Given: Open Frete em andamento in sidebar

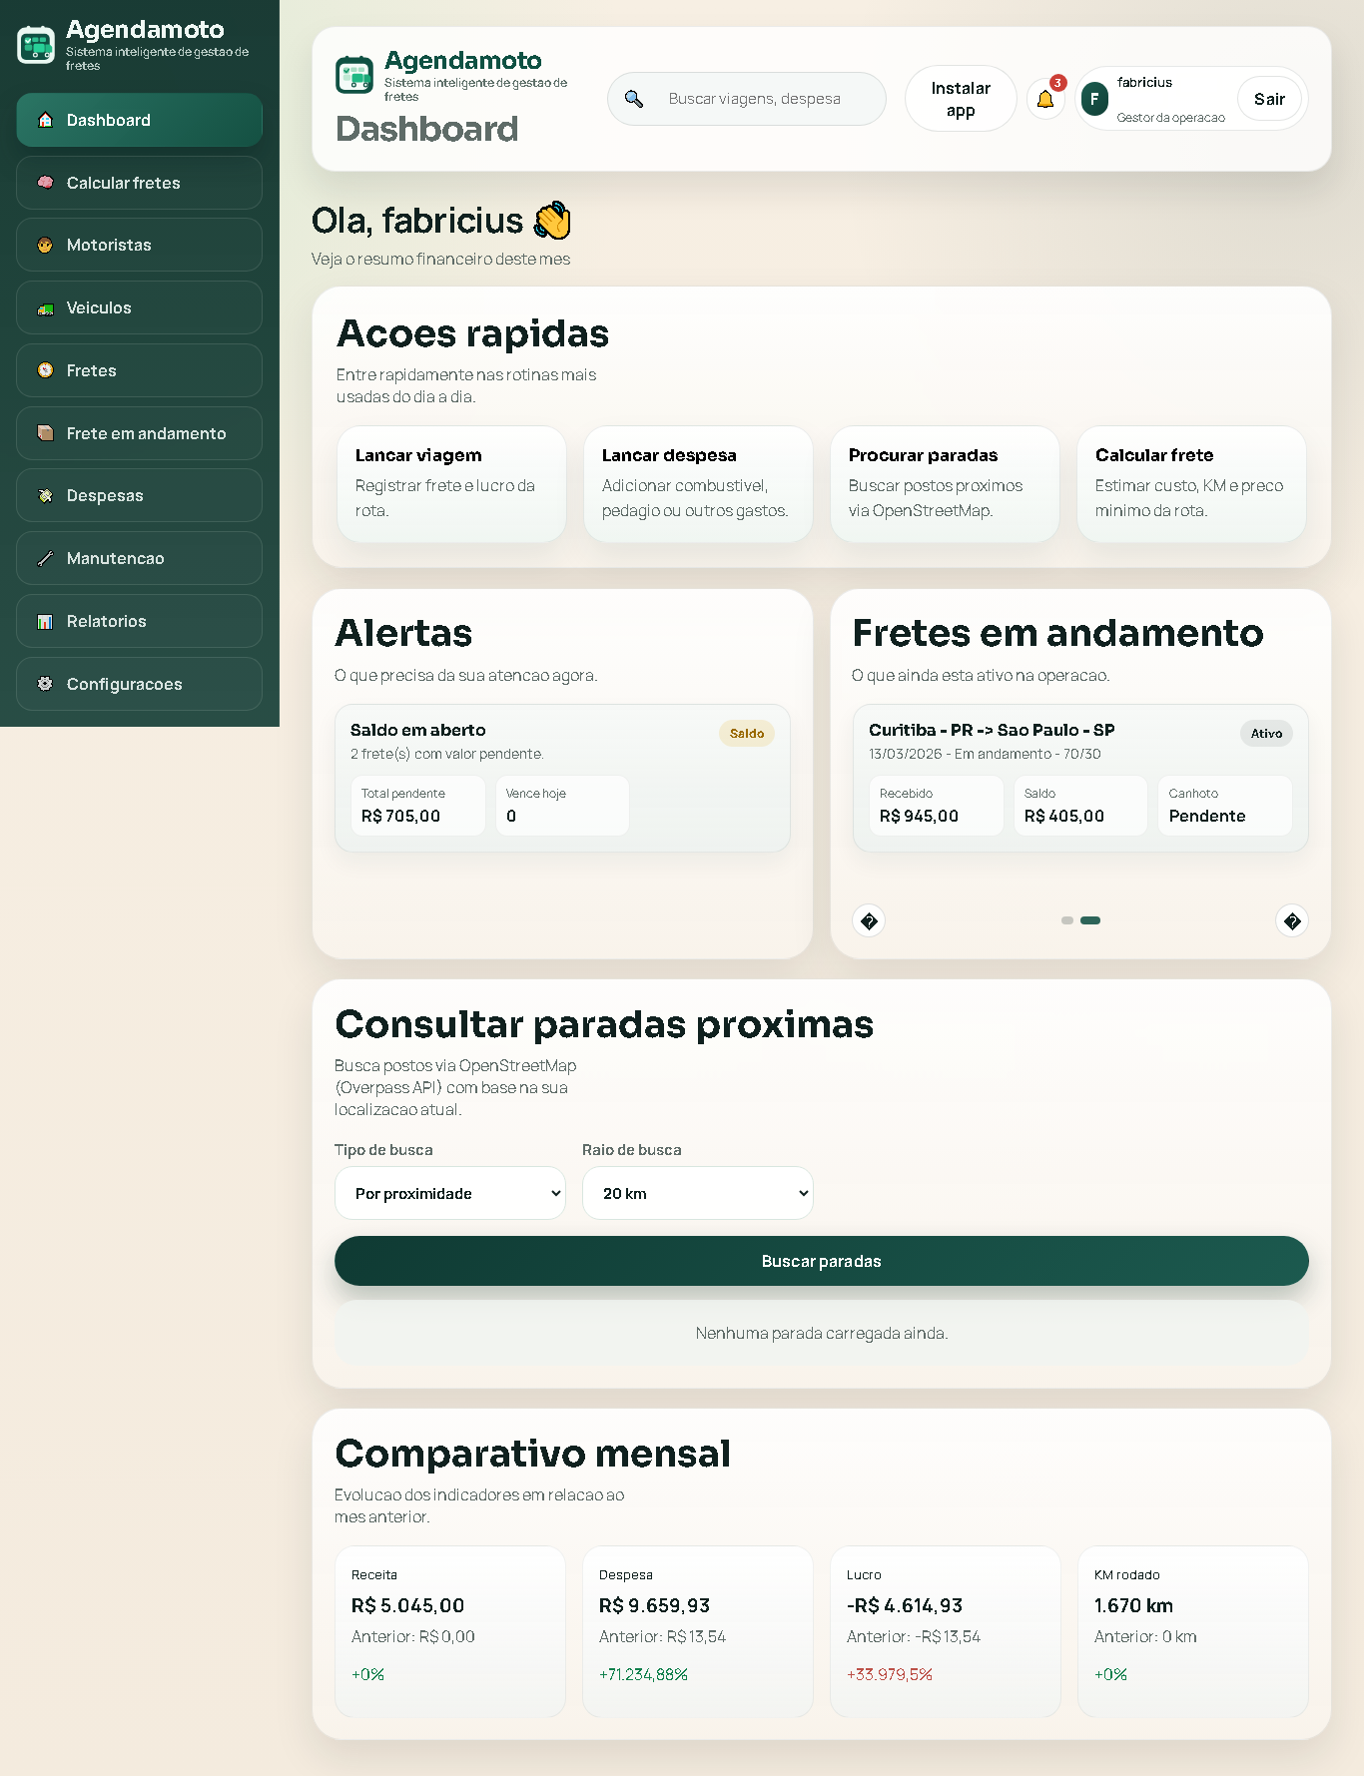Looking at the screenshot, I should click(x=140, y=433).
